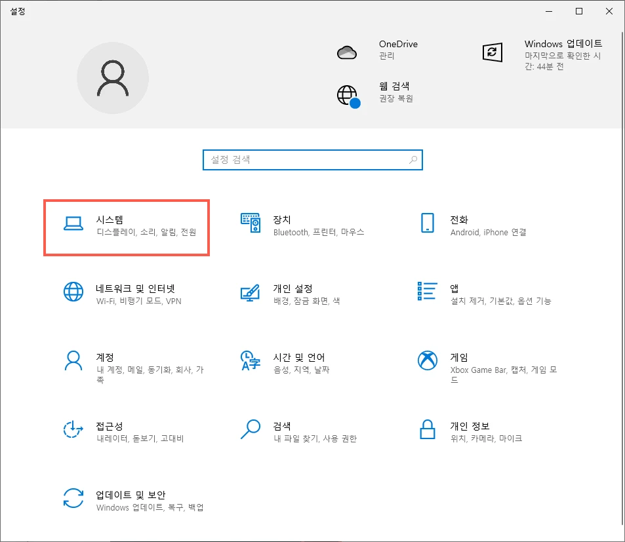Click the Windows 업데이트 header label
625x542 pixels.
pos(563,44)
